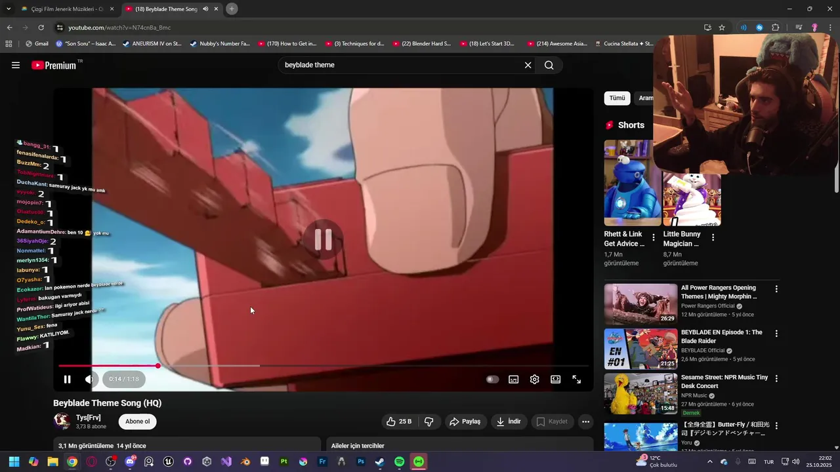Download the video with İndir
Screen dimensions: 840x472
(x=509, y=422)
